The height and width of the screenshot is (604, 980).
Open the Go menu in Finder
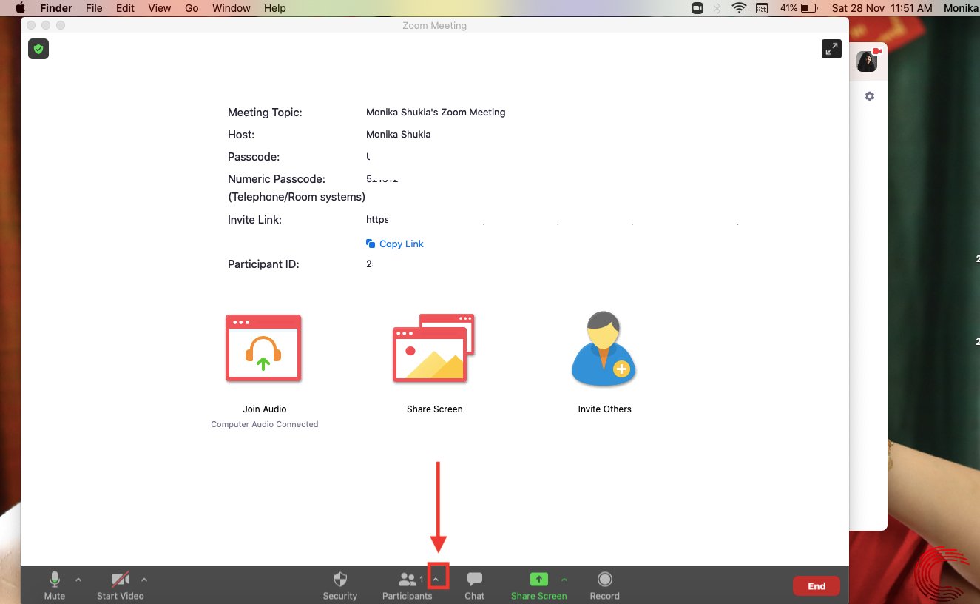pyautogui.click(x=191, y=8)
